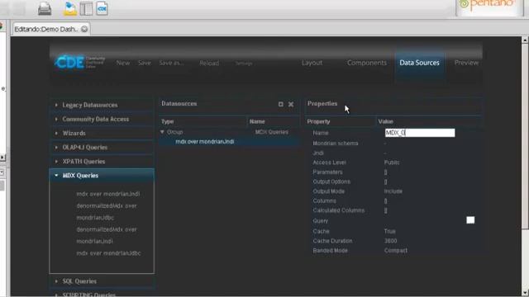Edit the Parameters property value

pos(386,172)
